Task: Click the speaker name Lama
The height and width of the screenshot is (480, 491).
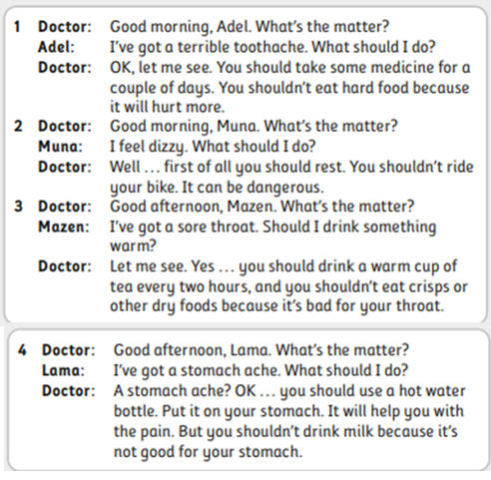Action: (63, 370)
